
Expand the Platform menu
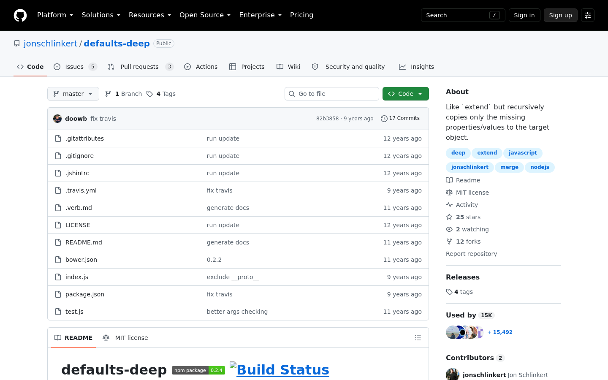point(55,15)
